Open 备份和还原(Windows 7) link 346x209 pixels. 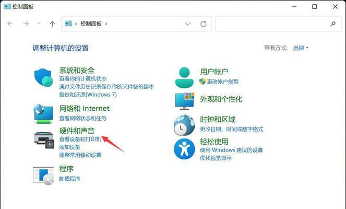(88, 95)
